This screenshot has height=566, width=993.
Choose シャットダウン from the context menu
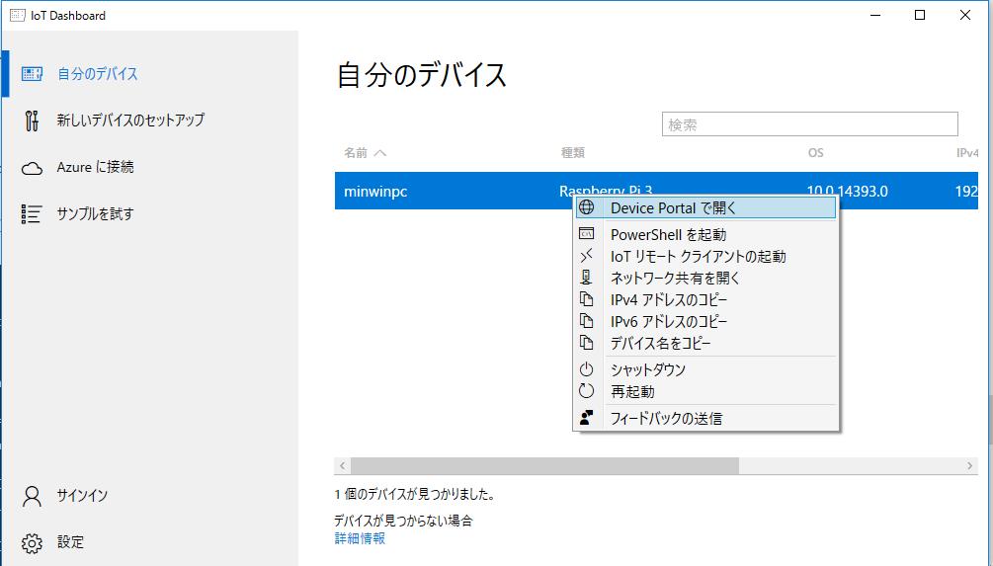coord(706,369)
